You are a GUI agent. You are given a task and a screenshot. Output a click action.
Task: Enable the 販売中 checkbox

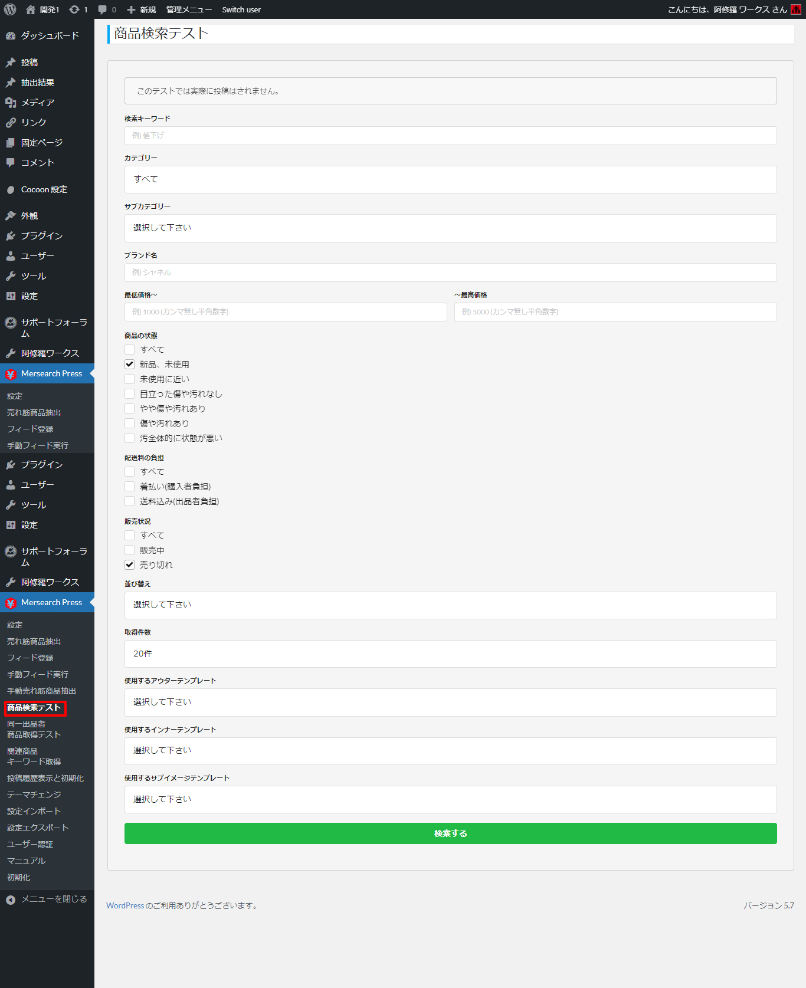130,550
